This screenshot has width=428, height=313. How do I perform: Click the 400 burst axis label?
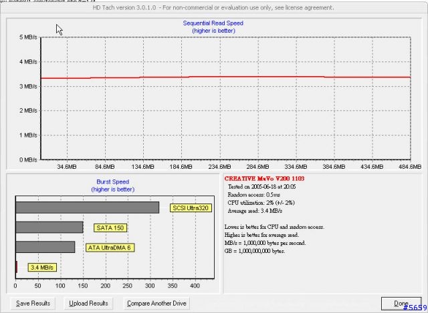click(195, 286)
